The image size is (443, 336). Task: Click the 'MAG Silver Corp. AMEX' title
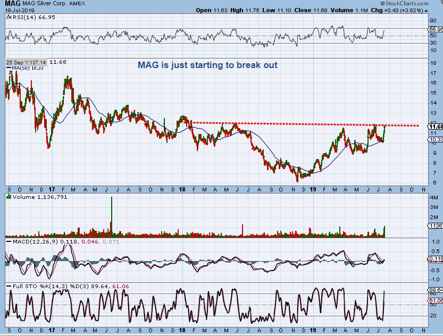pyautogui.click(x=53, y=4)
